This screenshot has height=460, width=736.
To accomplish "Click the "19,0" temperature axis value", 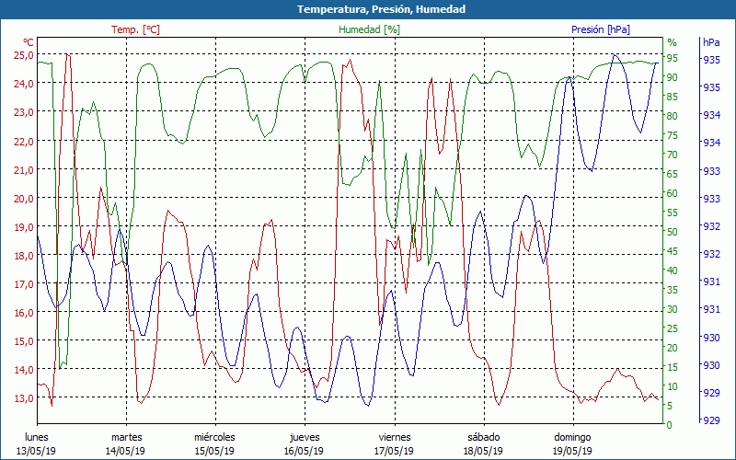I will pos(24,226).
